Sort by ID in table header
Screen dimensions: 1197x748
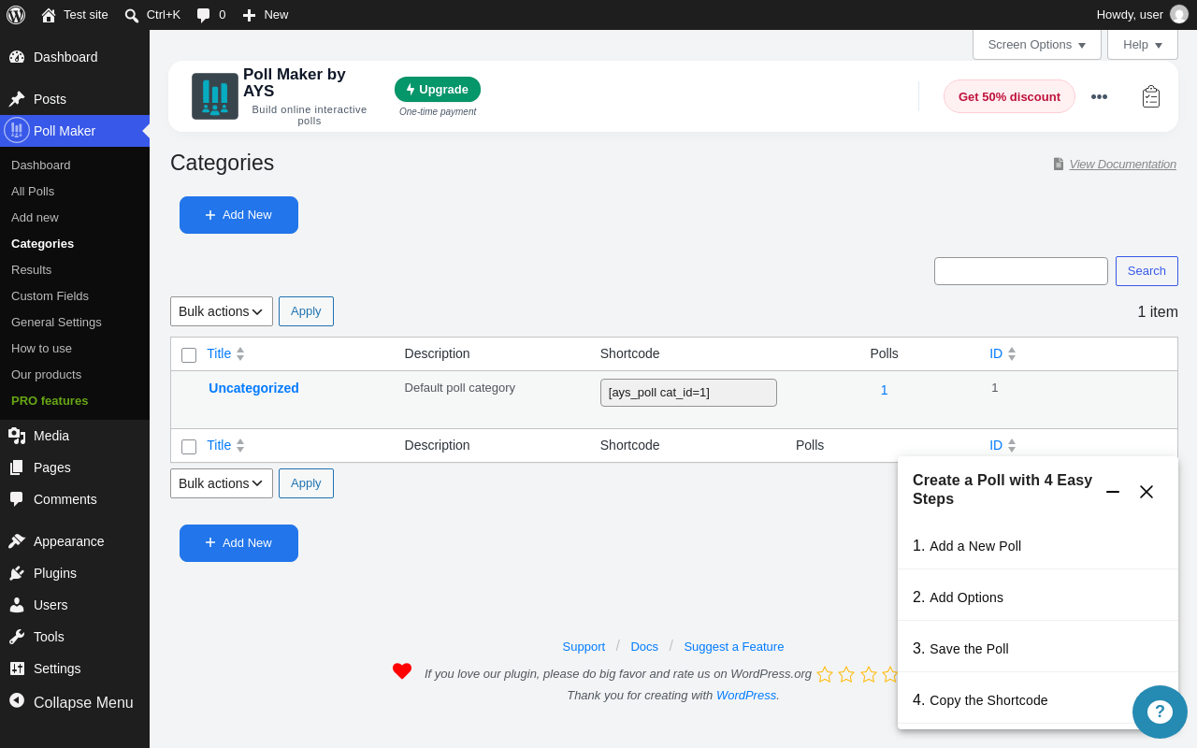point(1002,353)
